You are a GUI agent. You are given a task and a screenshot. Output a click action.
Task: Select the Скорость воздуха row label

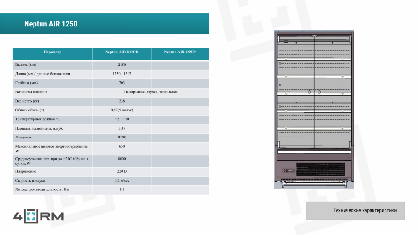[x=30, y=180]
